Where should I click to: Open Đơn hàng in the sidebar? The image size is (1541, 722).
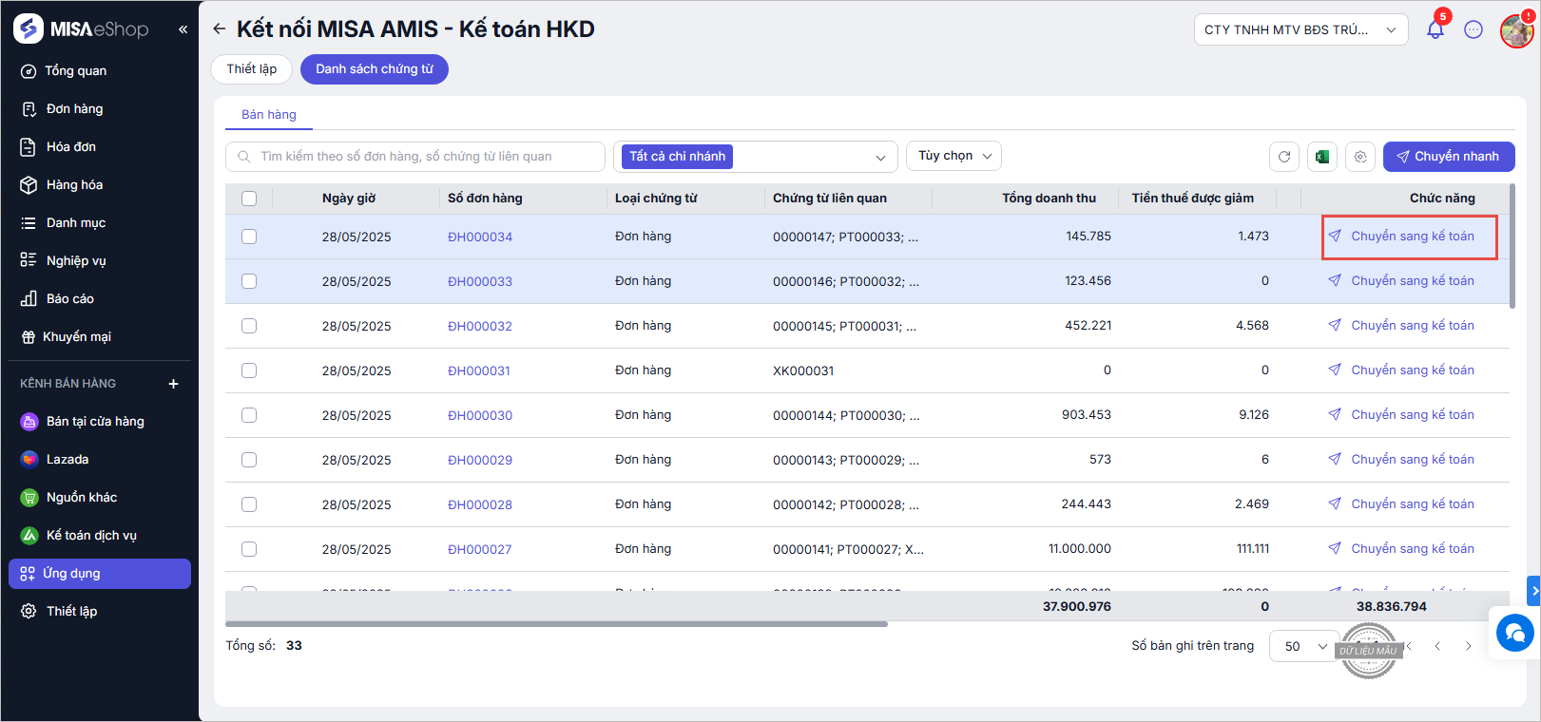[100, 109]
